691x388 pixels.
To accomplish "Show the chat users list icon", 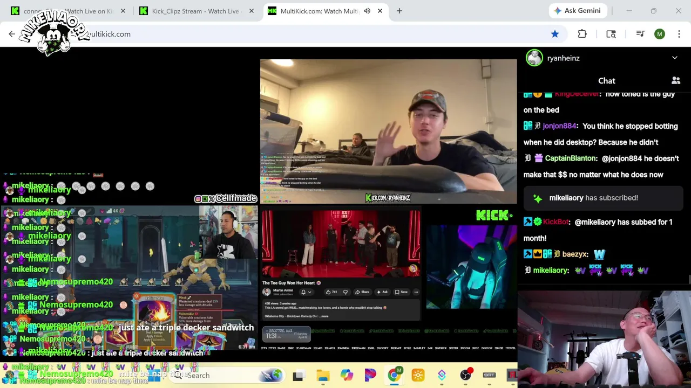I will point(676,81).
